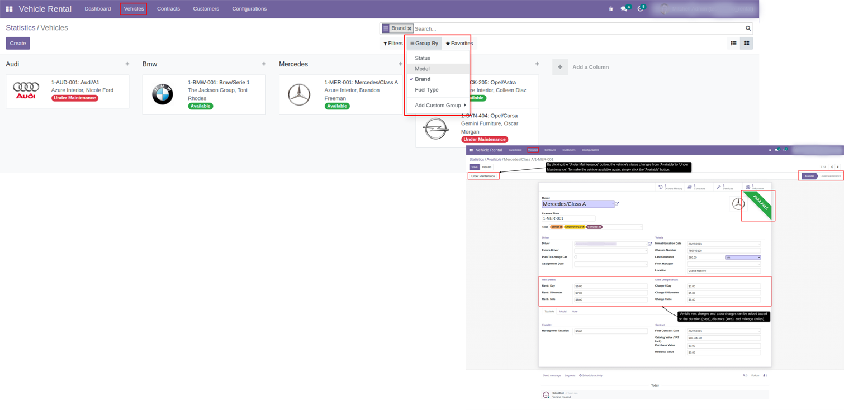Switch to list view icon
The width and height of the screenshot is (844, 410).
point(733,44)
